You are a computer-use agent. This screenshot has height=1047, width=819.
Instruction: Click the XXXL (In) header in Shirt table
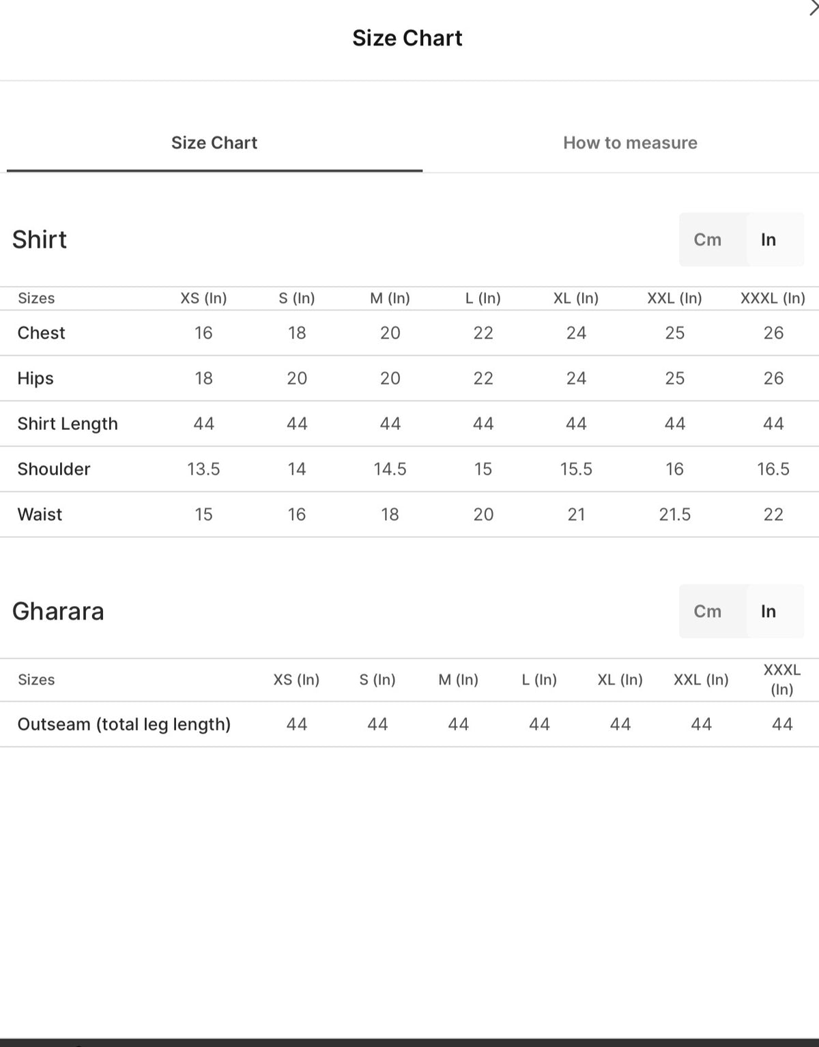(x=773, y=298)
